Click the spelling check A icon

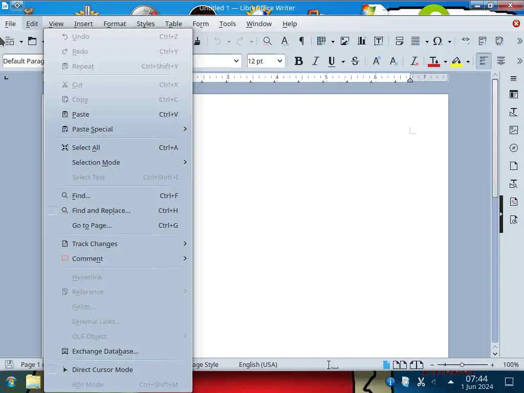pyautogui.click(x=285, y=41)
